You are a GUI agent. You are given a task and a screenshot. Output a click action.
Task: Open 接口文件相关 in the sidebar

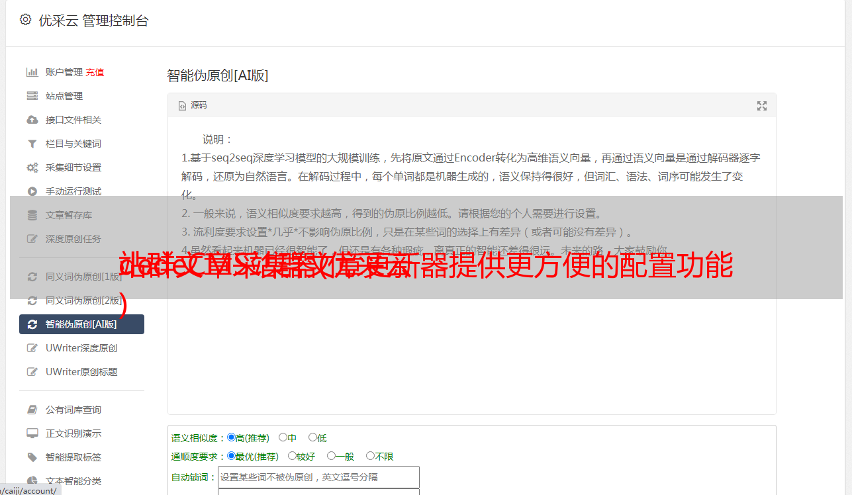tap(73, 120)
